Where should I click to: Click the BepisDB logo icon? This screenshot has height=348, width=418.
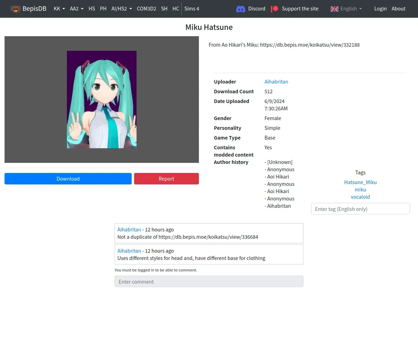point(16,9)
